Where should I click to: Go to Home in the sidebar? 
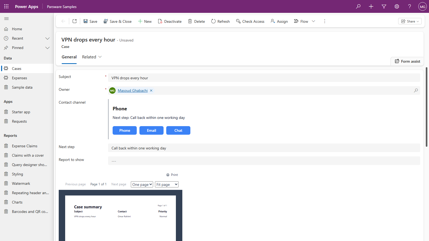[x=27, y=29]
